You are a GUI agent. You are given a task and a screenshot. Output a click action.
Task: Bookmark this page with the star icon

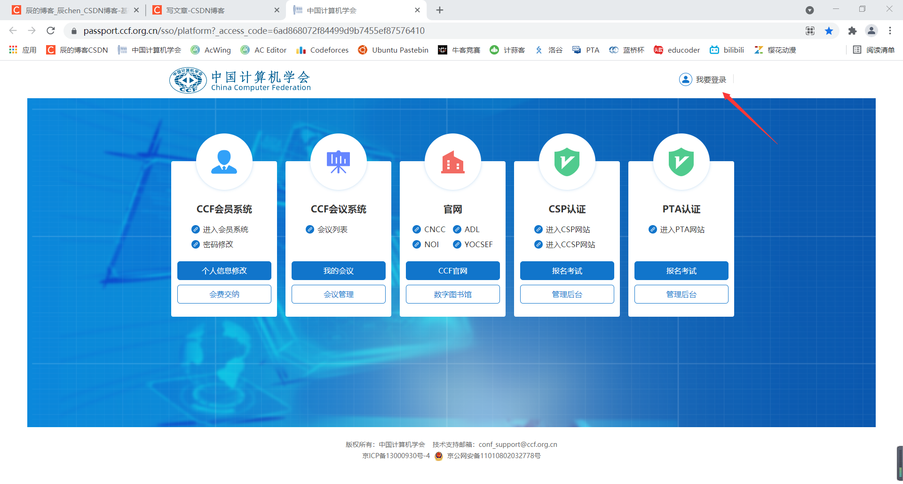coord(829,31)
